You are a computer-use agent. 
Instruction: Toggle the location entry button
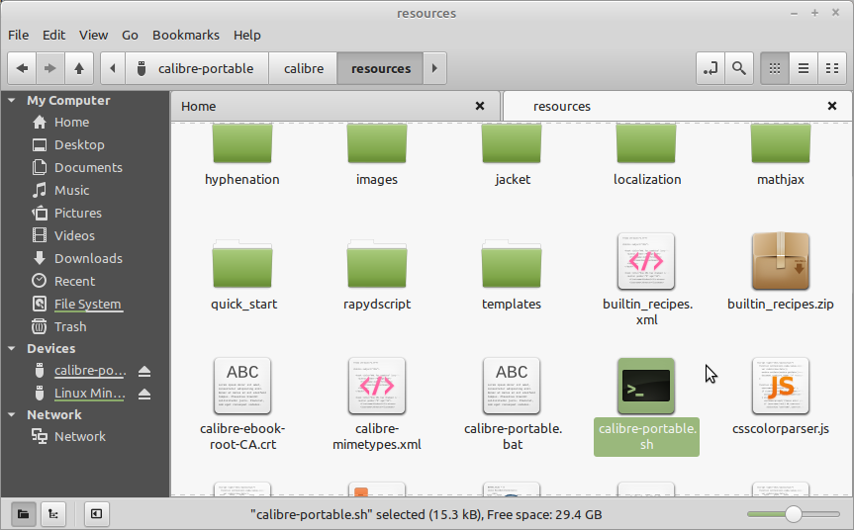(x=711, y=68)
